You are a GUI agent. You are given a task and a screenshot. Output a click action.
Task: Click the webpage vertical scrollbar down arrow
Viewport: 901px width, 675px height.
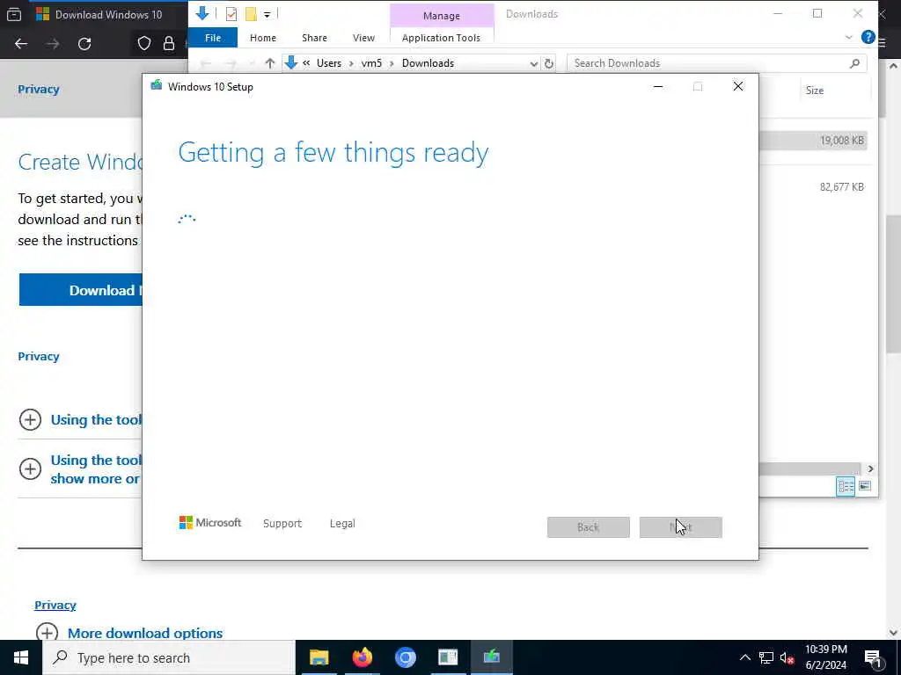click(894, 633)
